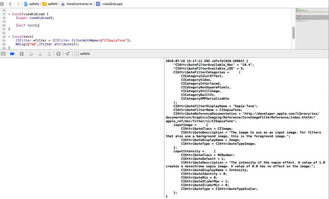The width and height of the screenshot is (329, 199).
Task: Go forward in editor history
Action: 18,4
